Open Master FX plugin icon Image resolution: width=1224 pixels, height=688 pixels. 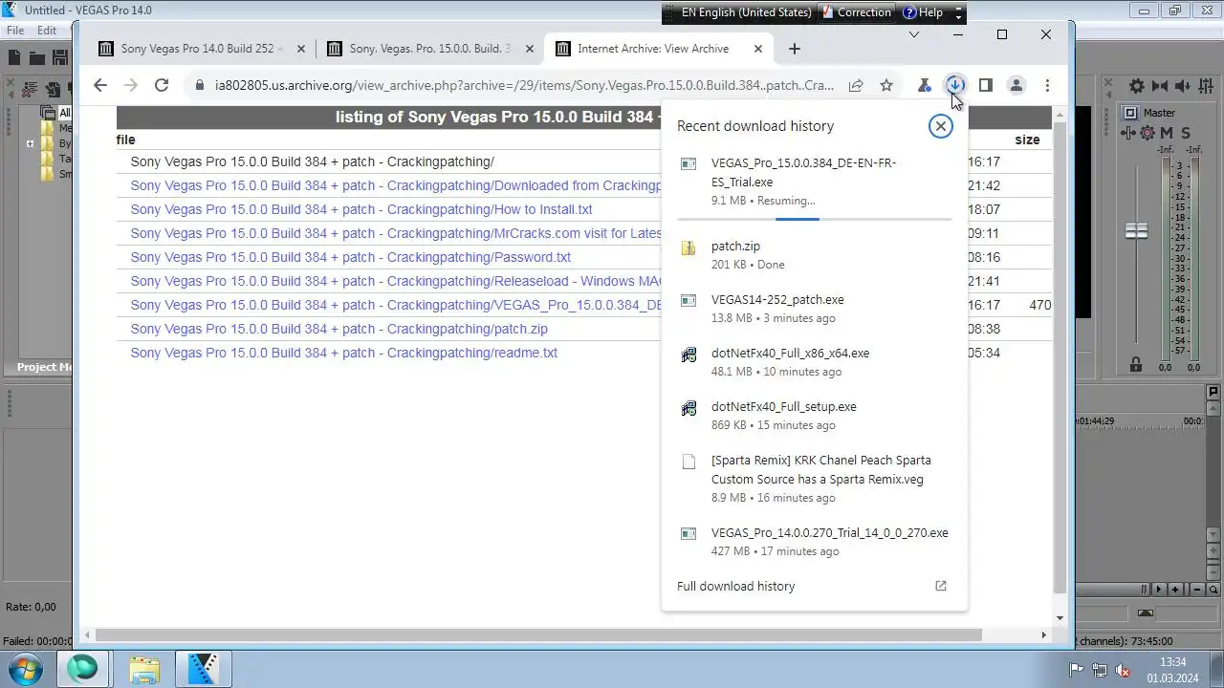coord(1130,133)
